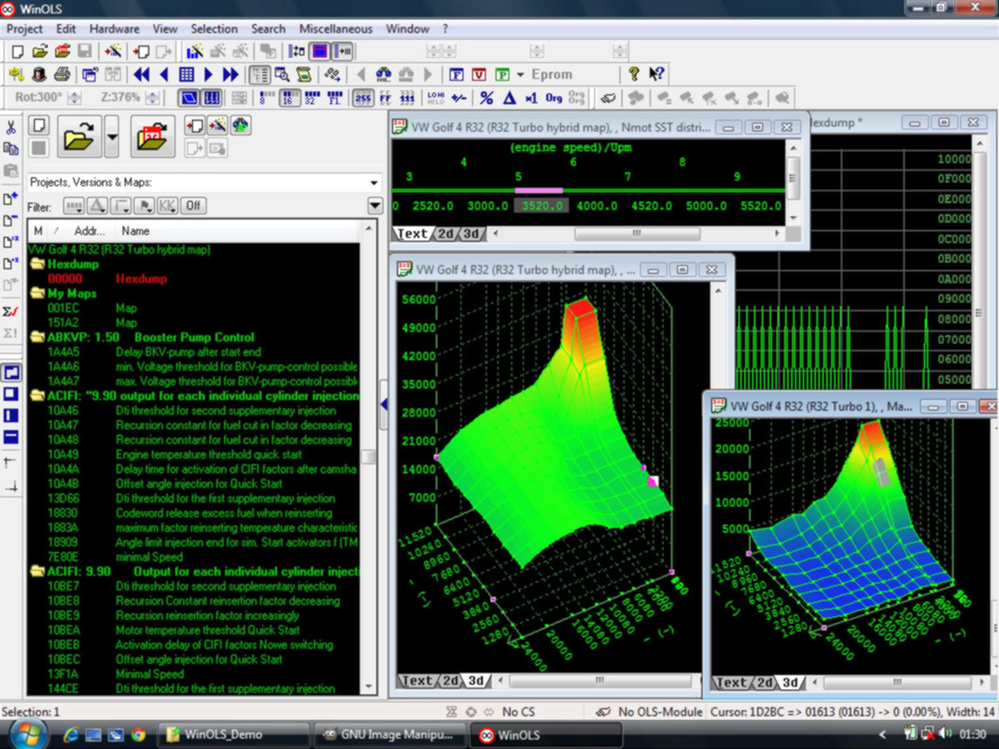Screen dimensions: 999x749
Task: Toggle 16-bit data width mode
Action: (x=290, y=97)
